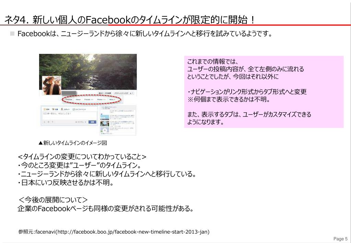The width and height of the screenshot is (351, 243).
Task: Click the text 日本にいつ反映させるかは不明
Action: (x=66, y=183)
